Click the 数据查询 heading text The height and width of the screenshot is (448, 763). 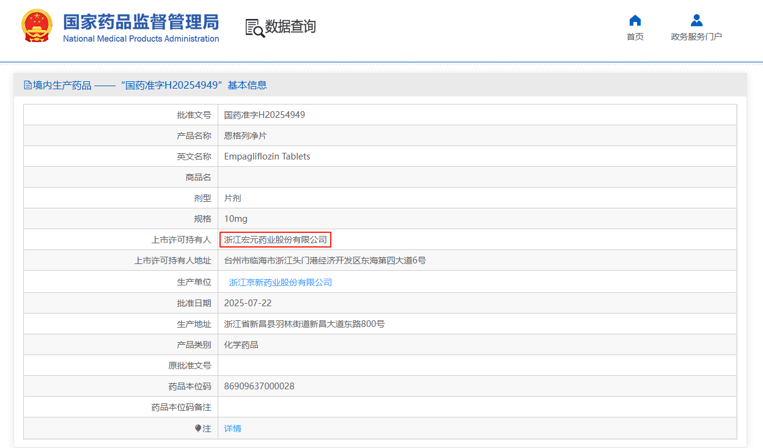(x=290, y=27)
